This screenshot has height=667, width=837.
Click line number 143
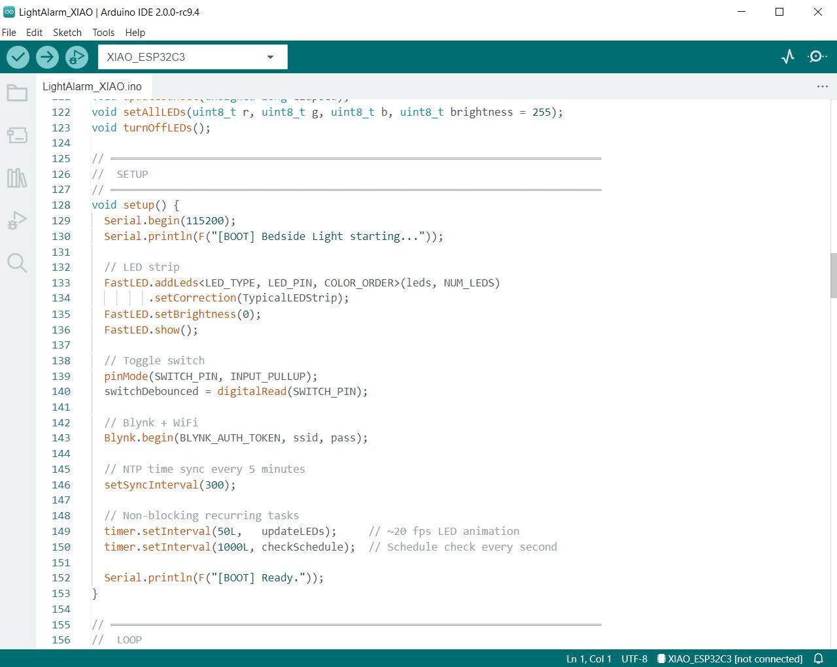click(61, 438)
